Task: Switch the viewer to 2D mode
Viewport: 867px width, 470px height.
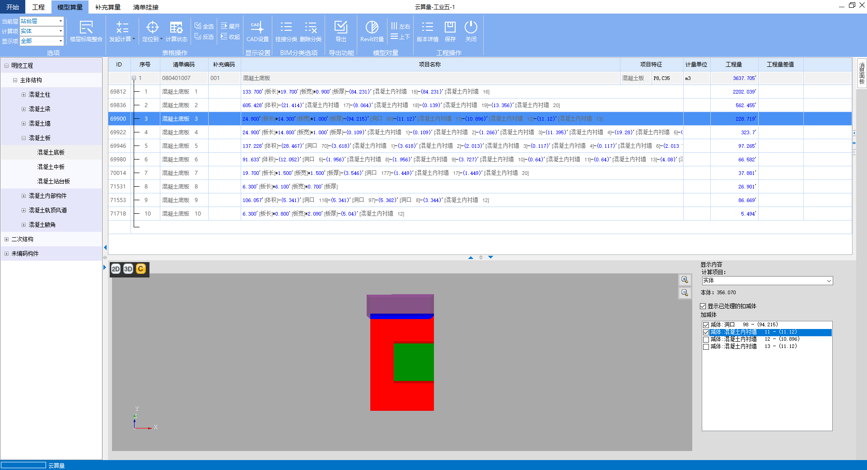Action: click(x=116, y=269)
